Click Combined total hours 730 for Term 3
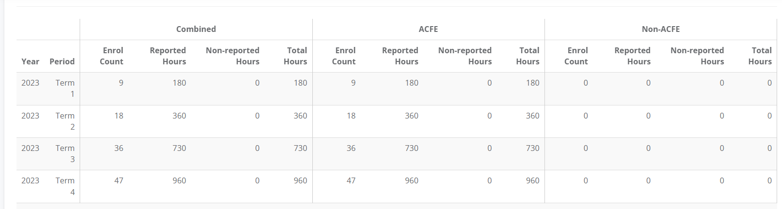 tap(300, 148)
